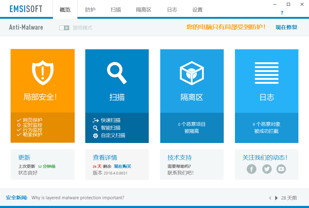Viewport: 309px width, 208px height.
Task: Click the 局部安全! title
Action: coord(41,97)
